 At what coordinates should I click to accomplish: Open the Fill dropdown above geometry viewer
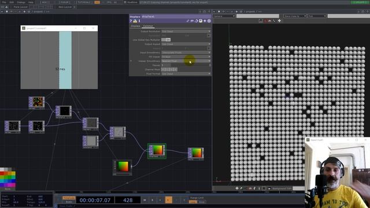point(317,16)
